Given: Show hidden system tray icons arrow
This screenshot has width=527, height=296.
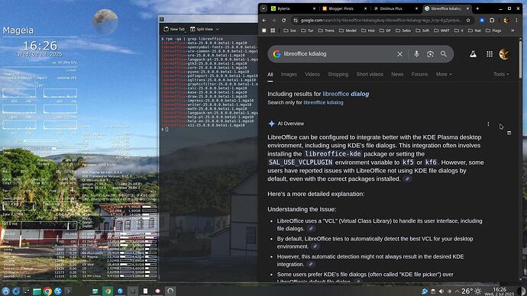Looking at the screenshot, I should pyautogui.click(x=457, y=291).
